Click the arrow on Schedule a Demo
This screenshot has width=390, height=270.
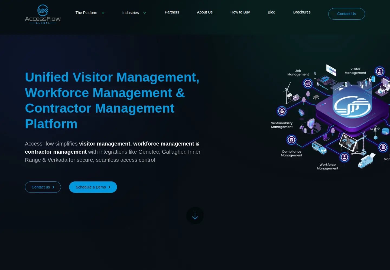point(109,187)
